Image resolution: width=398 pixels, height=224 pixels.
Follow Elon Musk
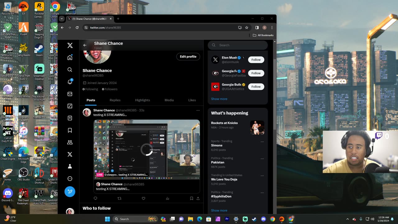[x=256, y=60]
